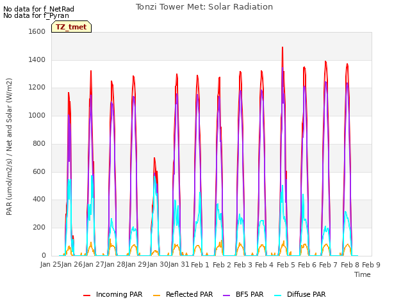Click the orange Reflected PAR legend swatch
Screen dimensions: 410x307
(x=156, y=295)
